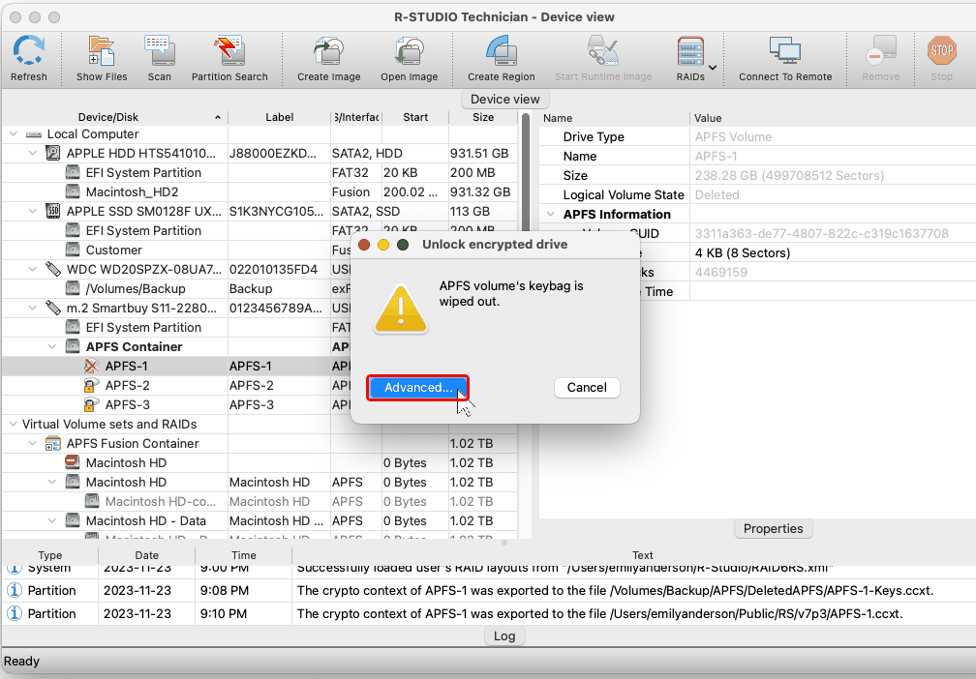This screenshot has width=976, height=679.
Task: Collapse the APPLE HDD HTS541010 node
Action: (x=32, y=153)
